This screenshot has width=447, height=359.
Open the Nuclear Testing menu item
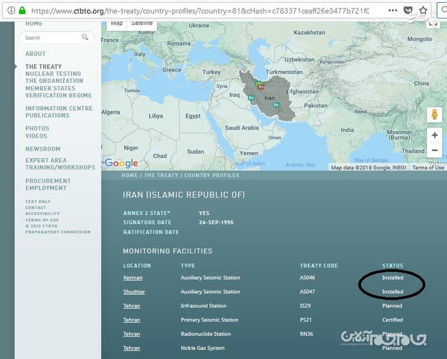(53, 74)
